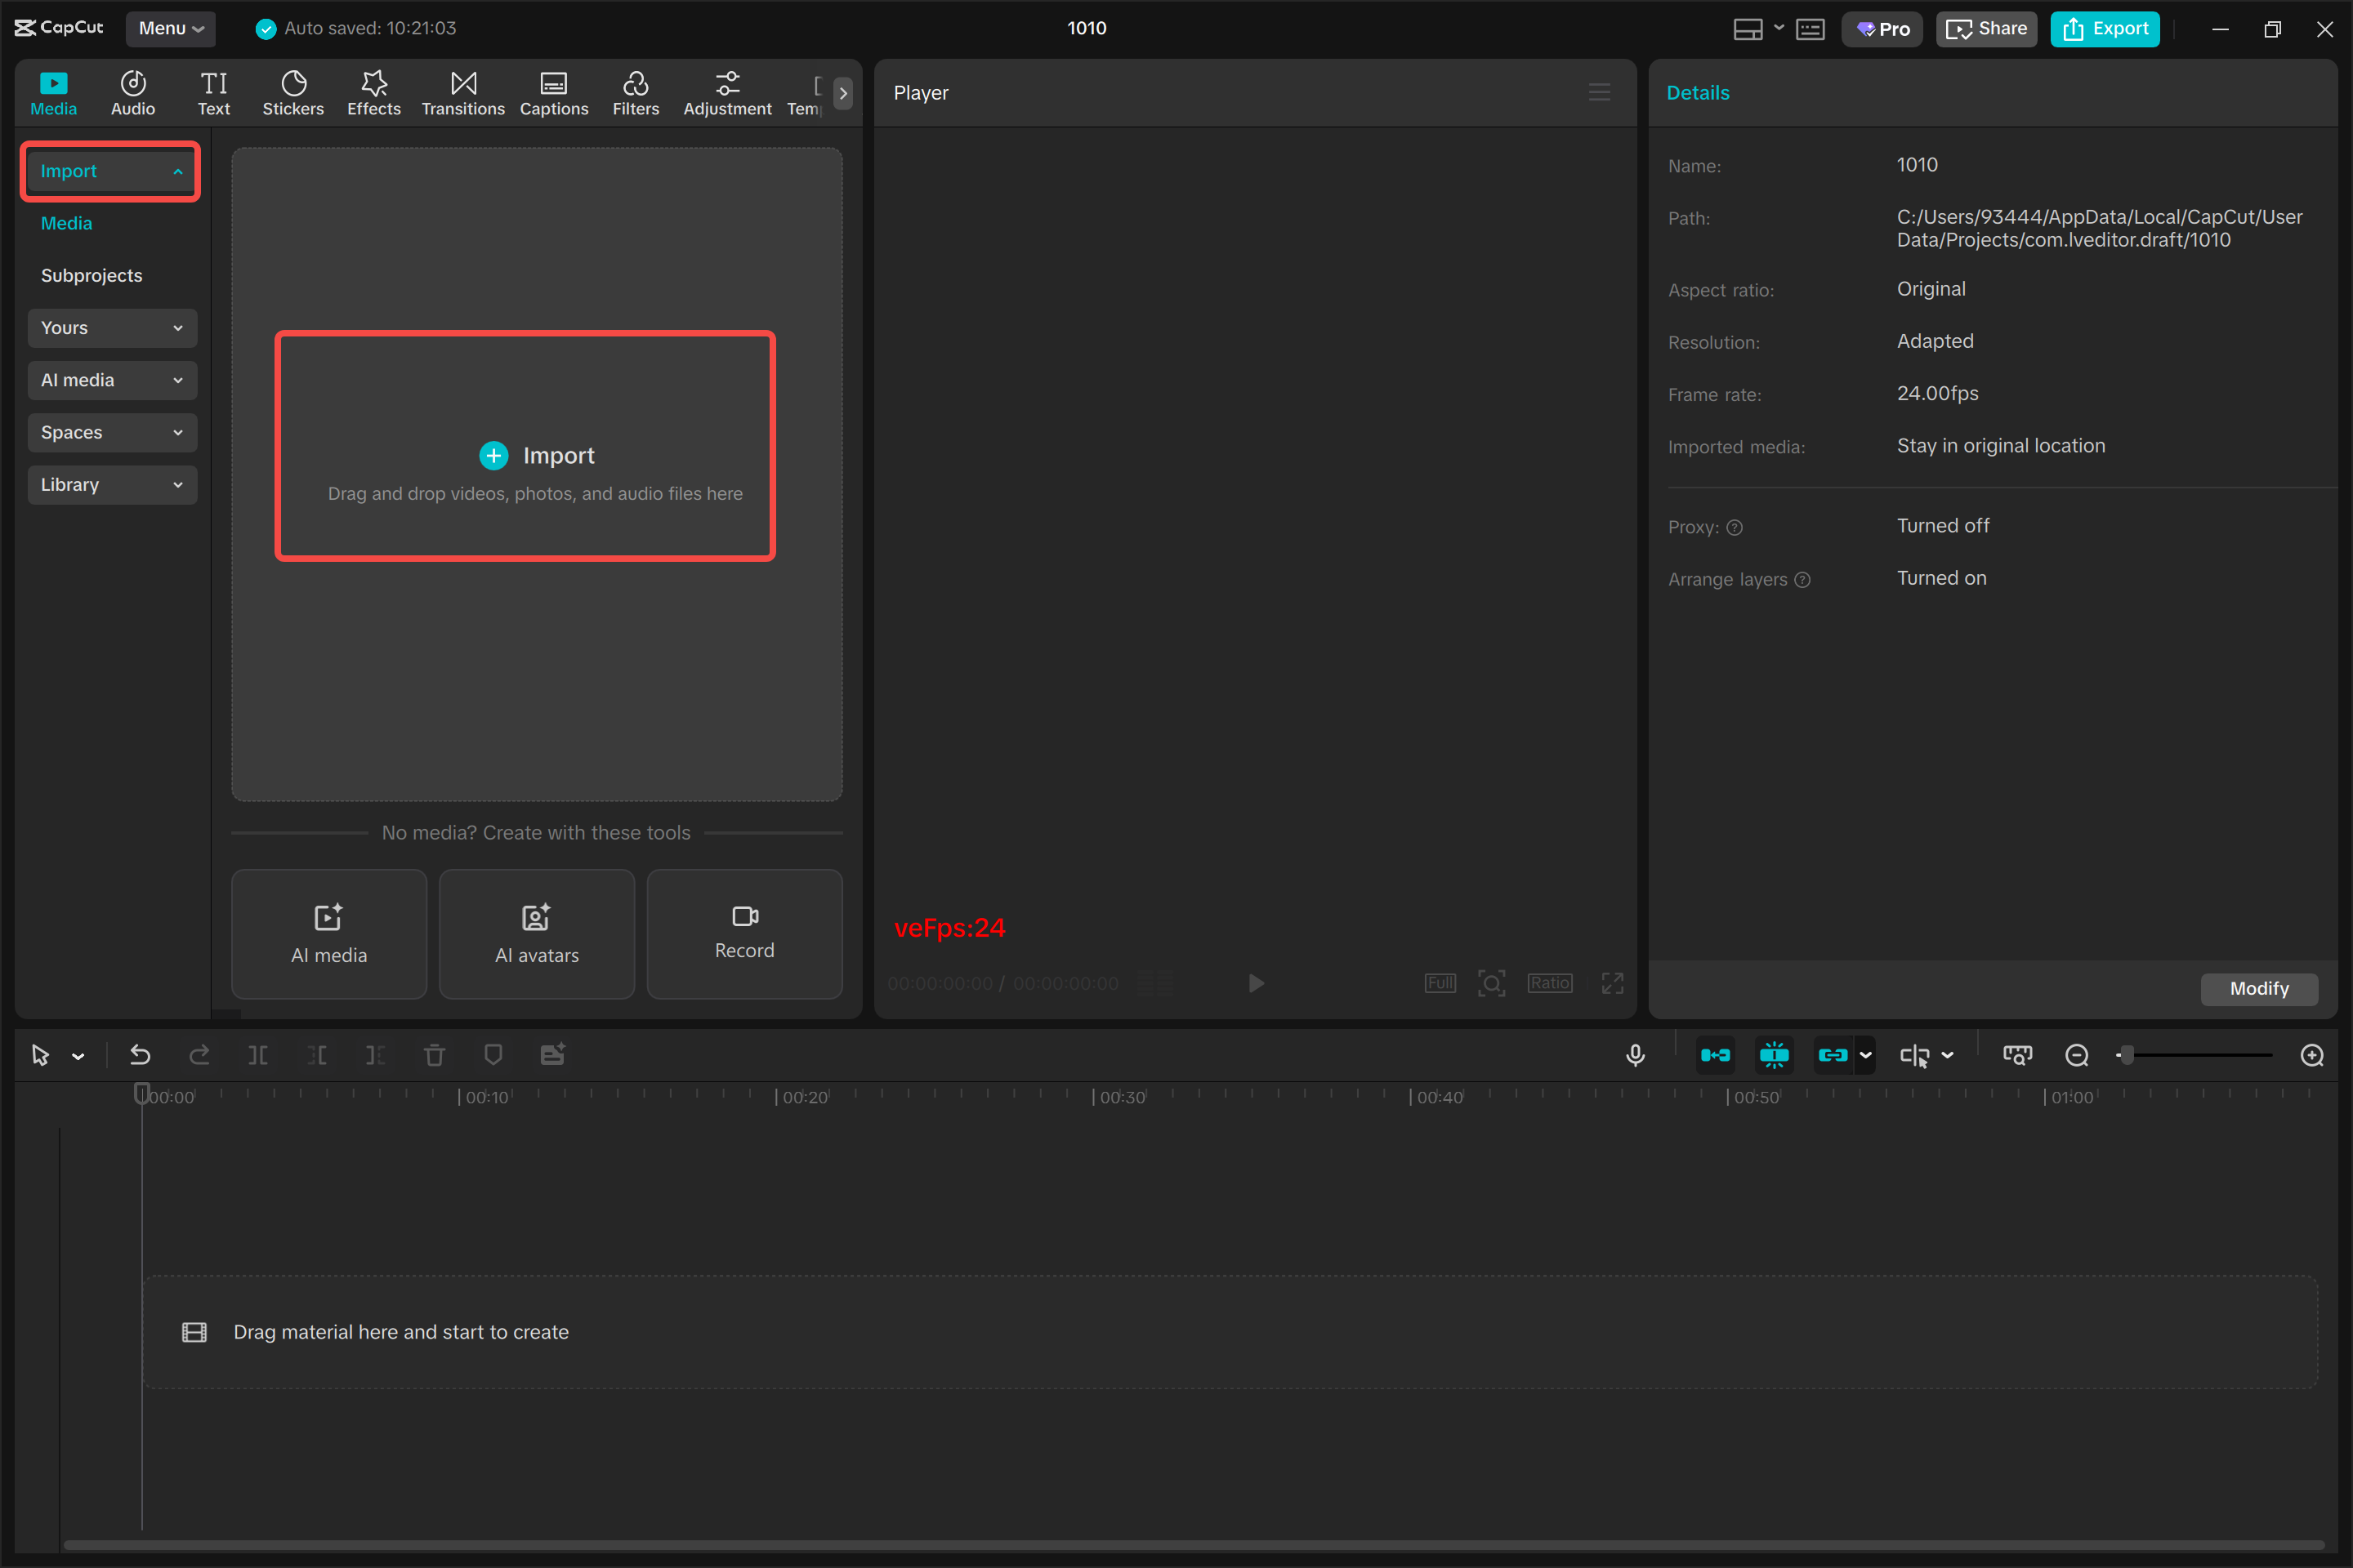Screen dimensions: 2353x1568
Task: Open the Pro upgrade button
Action: pos(1882,29)
